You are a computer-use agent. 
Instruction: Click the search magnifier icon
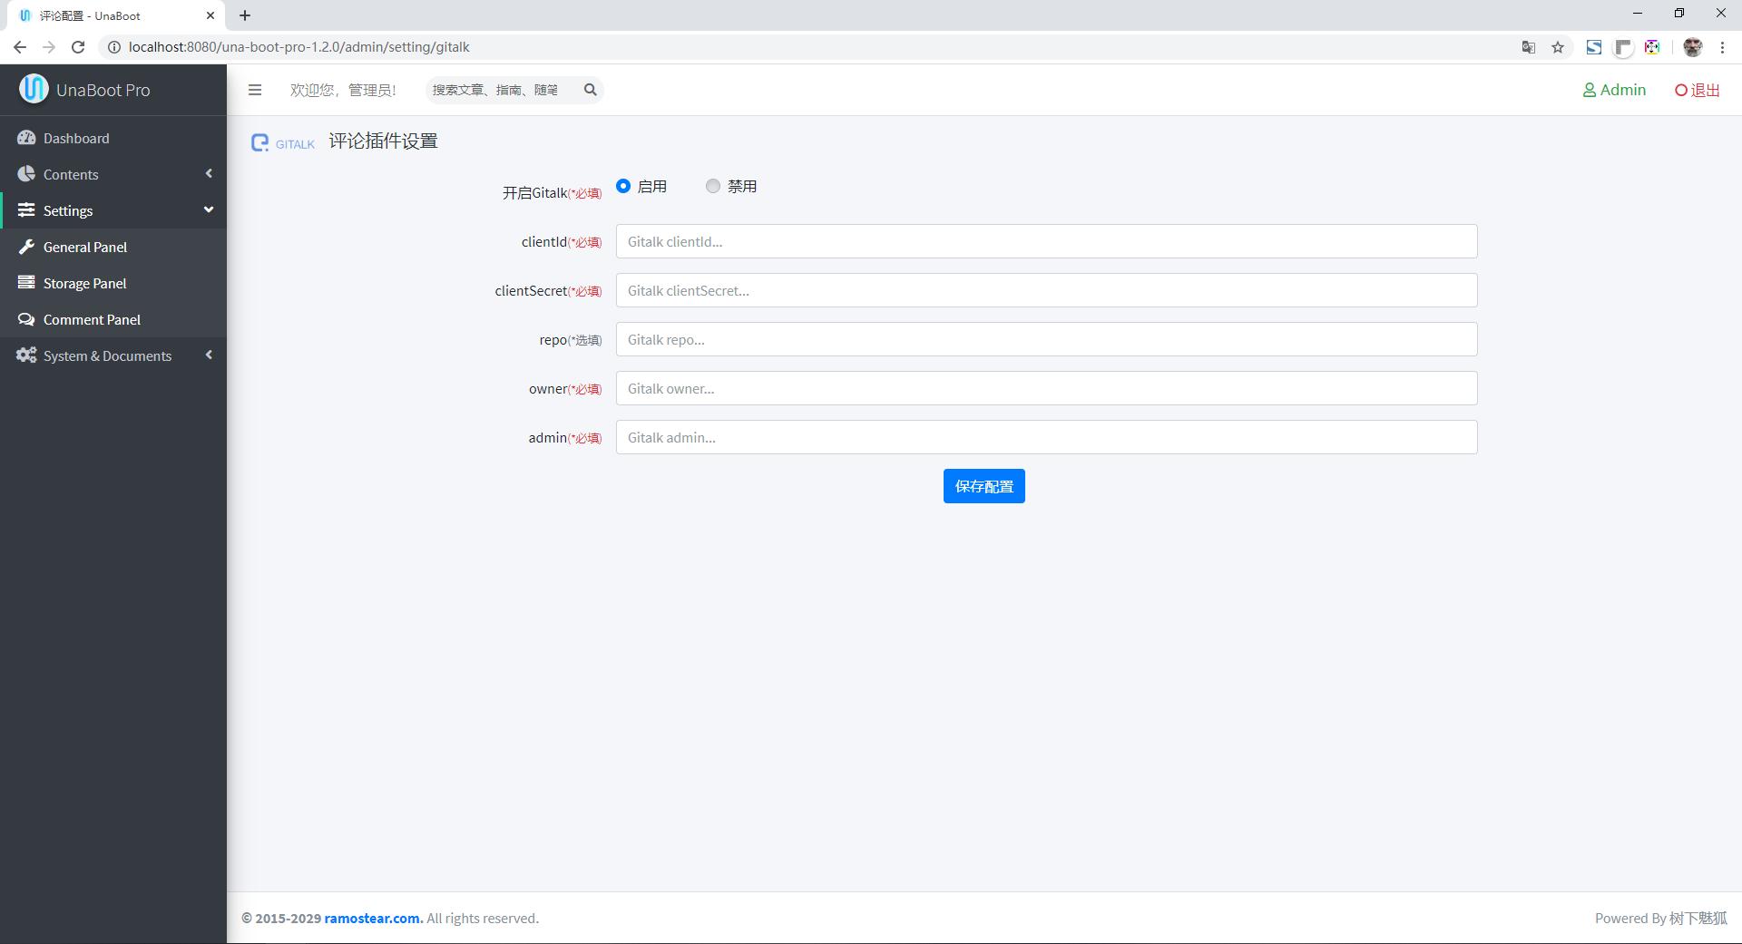pyautogui.click(x=591, y=90)
